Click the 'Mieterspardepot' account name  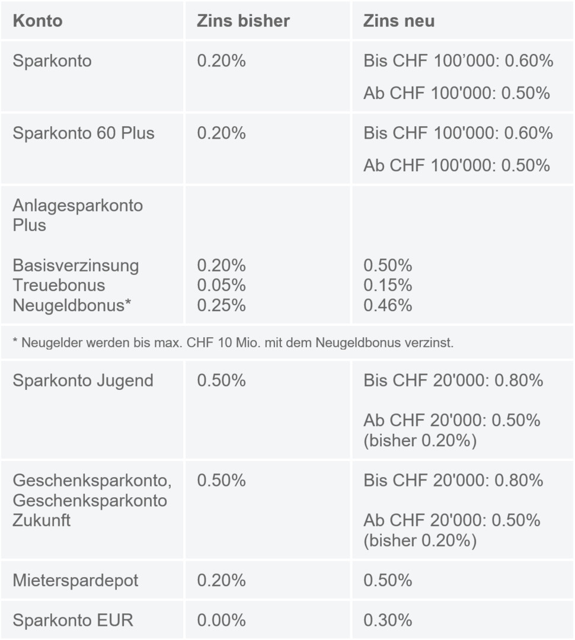(x=75, y=580)
